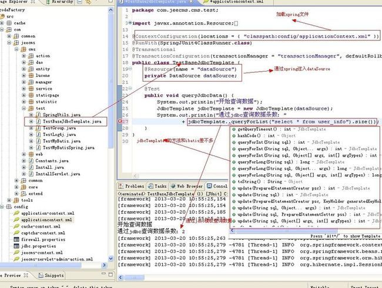This screenshot has height=288, width=382.
Task: Choose toString() suggestion
Action: point(267,181)
